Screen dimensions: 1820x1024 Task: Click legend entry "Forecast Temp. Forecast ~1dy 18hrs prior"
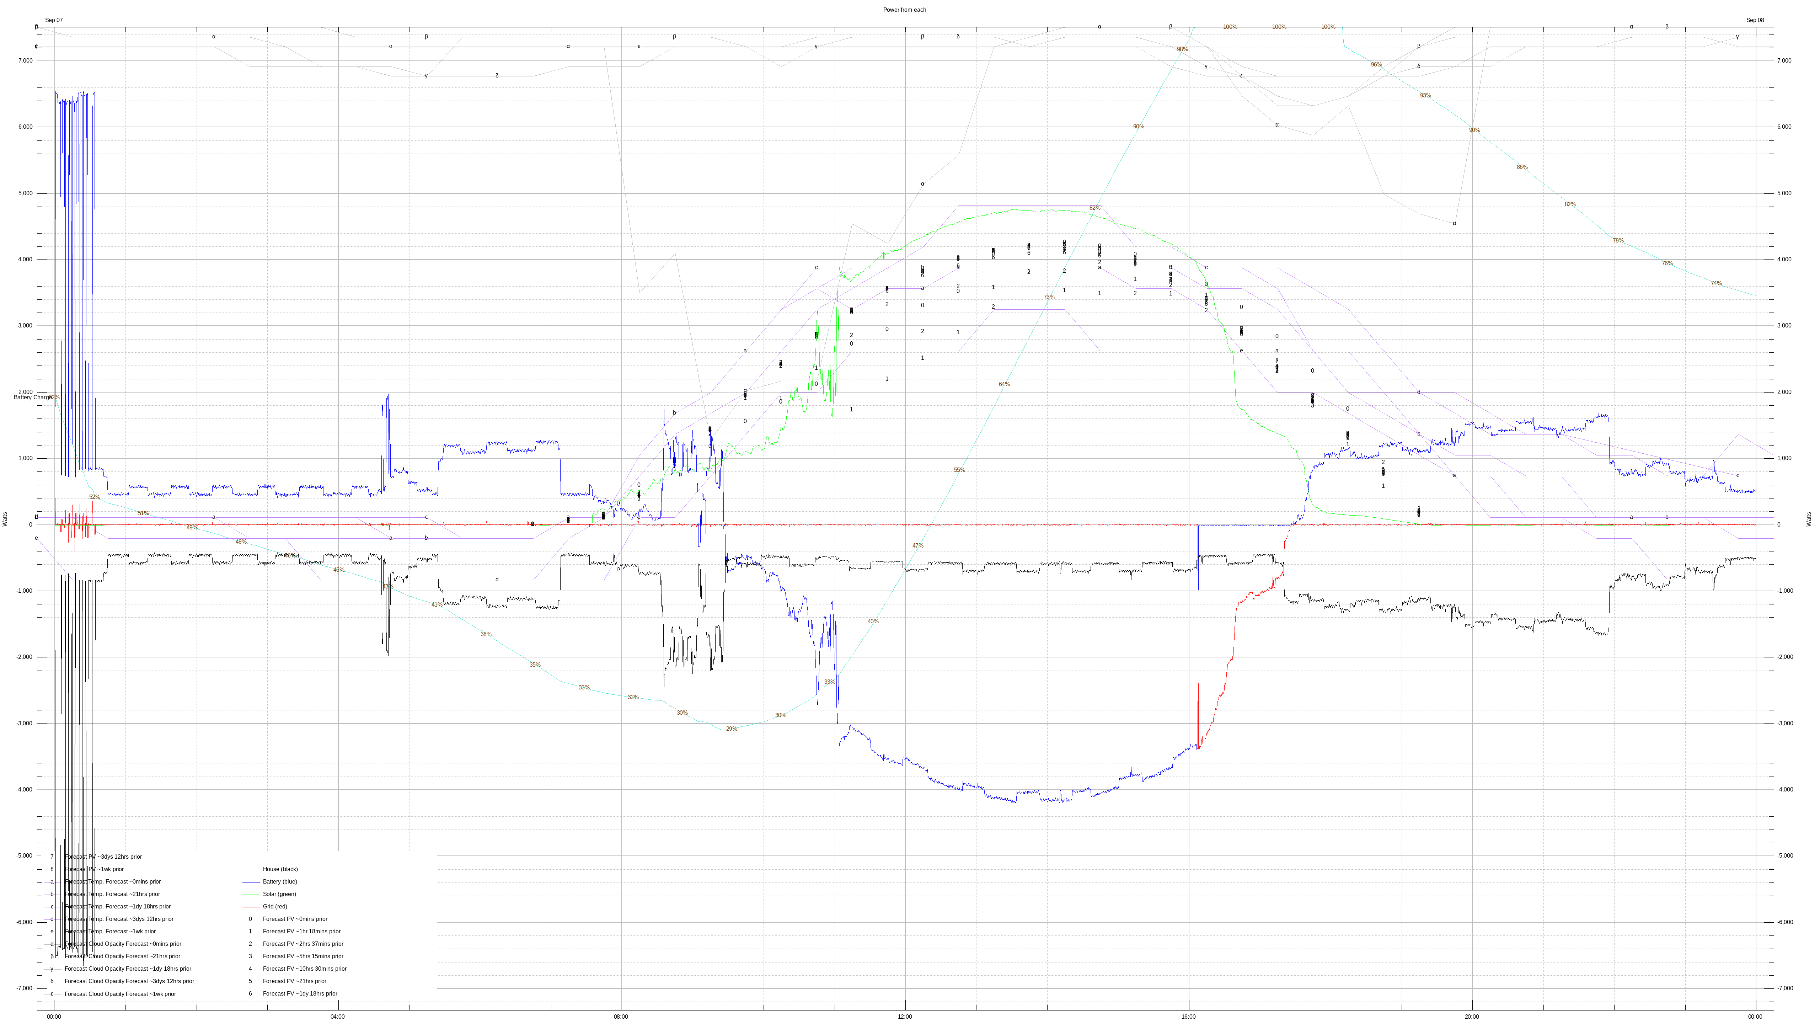pos(117,907)
